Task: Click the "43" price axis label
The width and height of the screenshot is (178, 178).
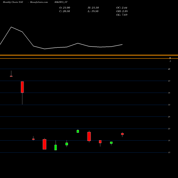Action: point(169,81)
